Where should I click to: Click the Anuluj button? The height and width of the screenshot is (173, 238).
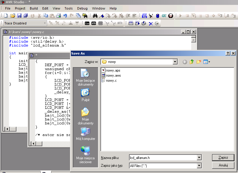[223, 165]
